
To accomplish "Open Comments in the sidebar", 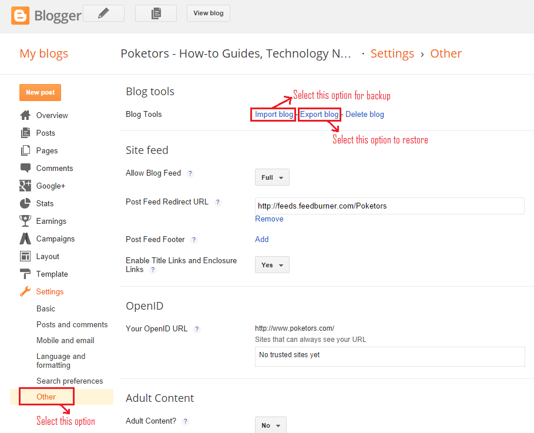I will coord(55,168).
